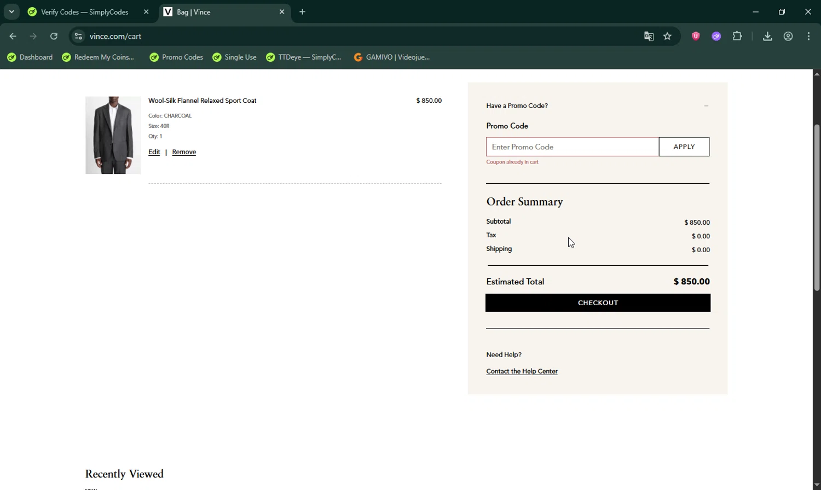Bookmark this page with the star icon

(x=667, y=37)
